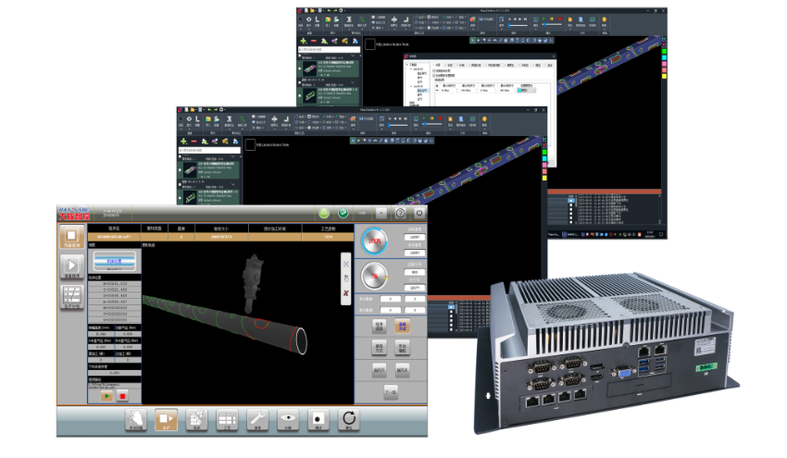This screenshot has height=458, width=787.
Task: Click the red X icon beside 3D view
Action: click(345, 293)
